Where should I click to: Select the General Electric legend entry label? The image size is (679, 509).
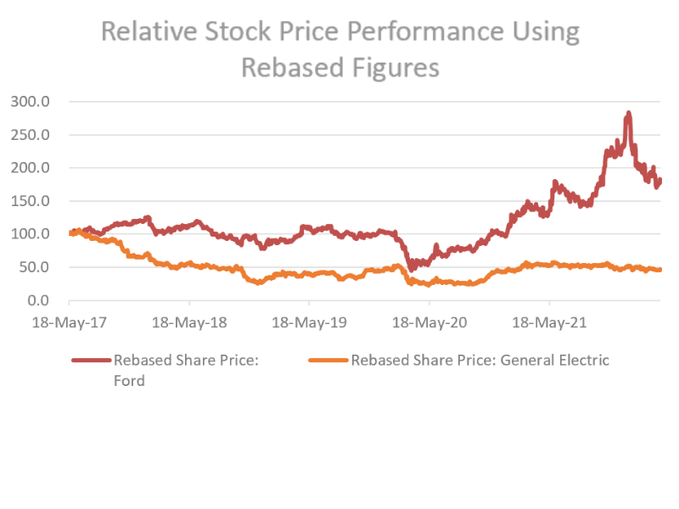click(480, 360)
